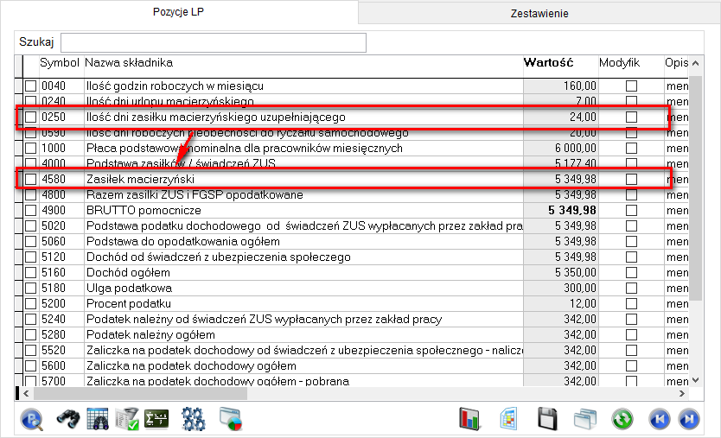Click the window with pie chart icon

coord(231,419)
